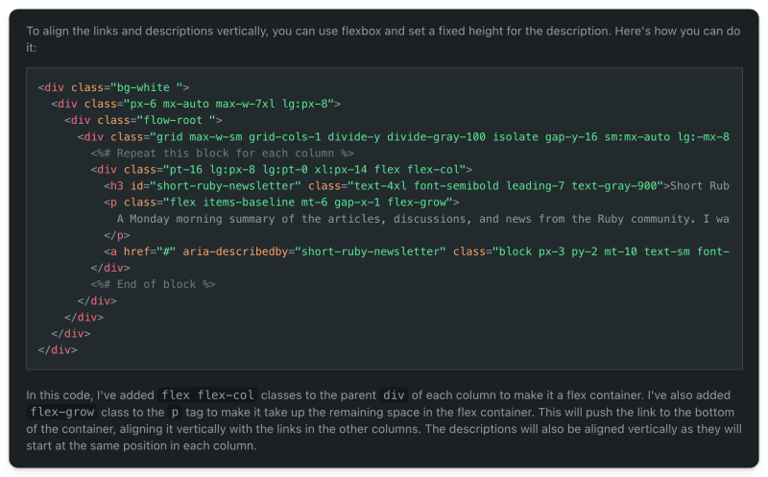Click the inline 'p' code chip
Image resolution: width=768 pixels, height=477 pixels.
click(x=175, y=413)
